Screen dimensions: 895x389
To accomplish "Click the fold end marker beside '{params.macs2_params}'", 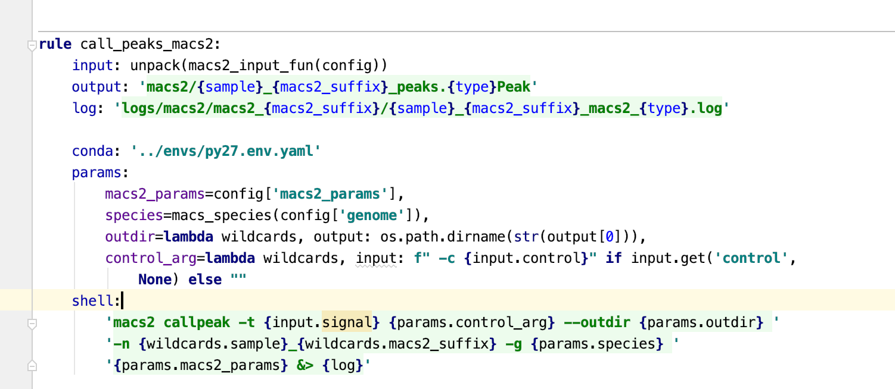I will pyautogui.click(x=32, y=366).
